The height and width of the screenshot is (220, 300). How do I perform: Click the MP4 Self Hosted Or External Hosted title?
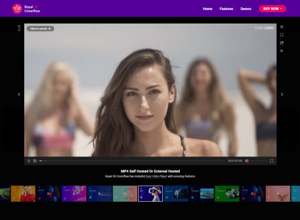coord(150,171)
